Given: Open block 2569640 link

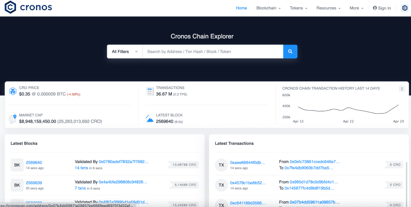Looking at the screenshot, I should (34, 163).
